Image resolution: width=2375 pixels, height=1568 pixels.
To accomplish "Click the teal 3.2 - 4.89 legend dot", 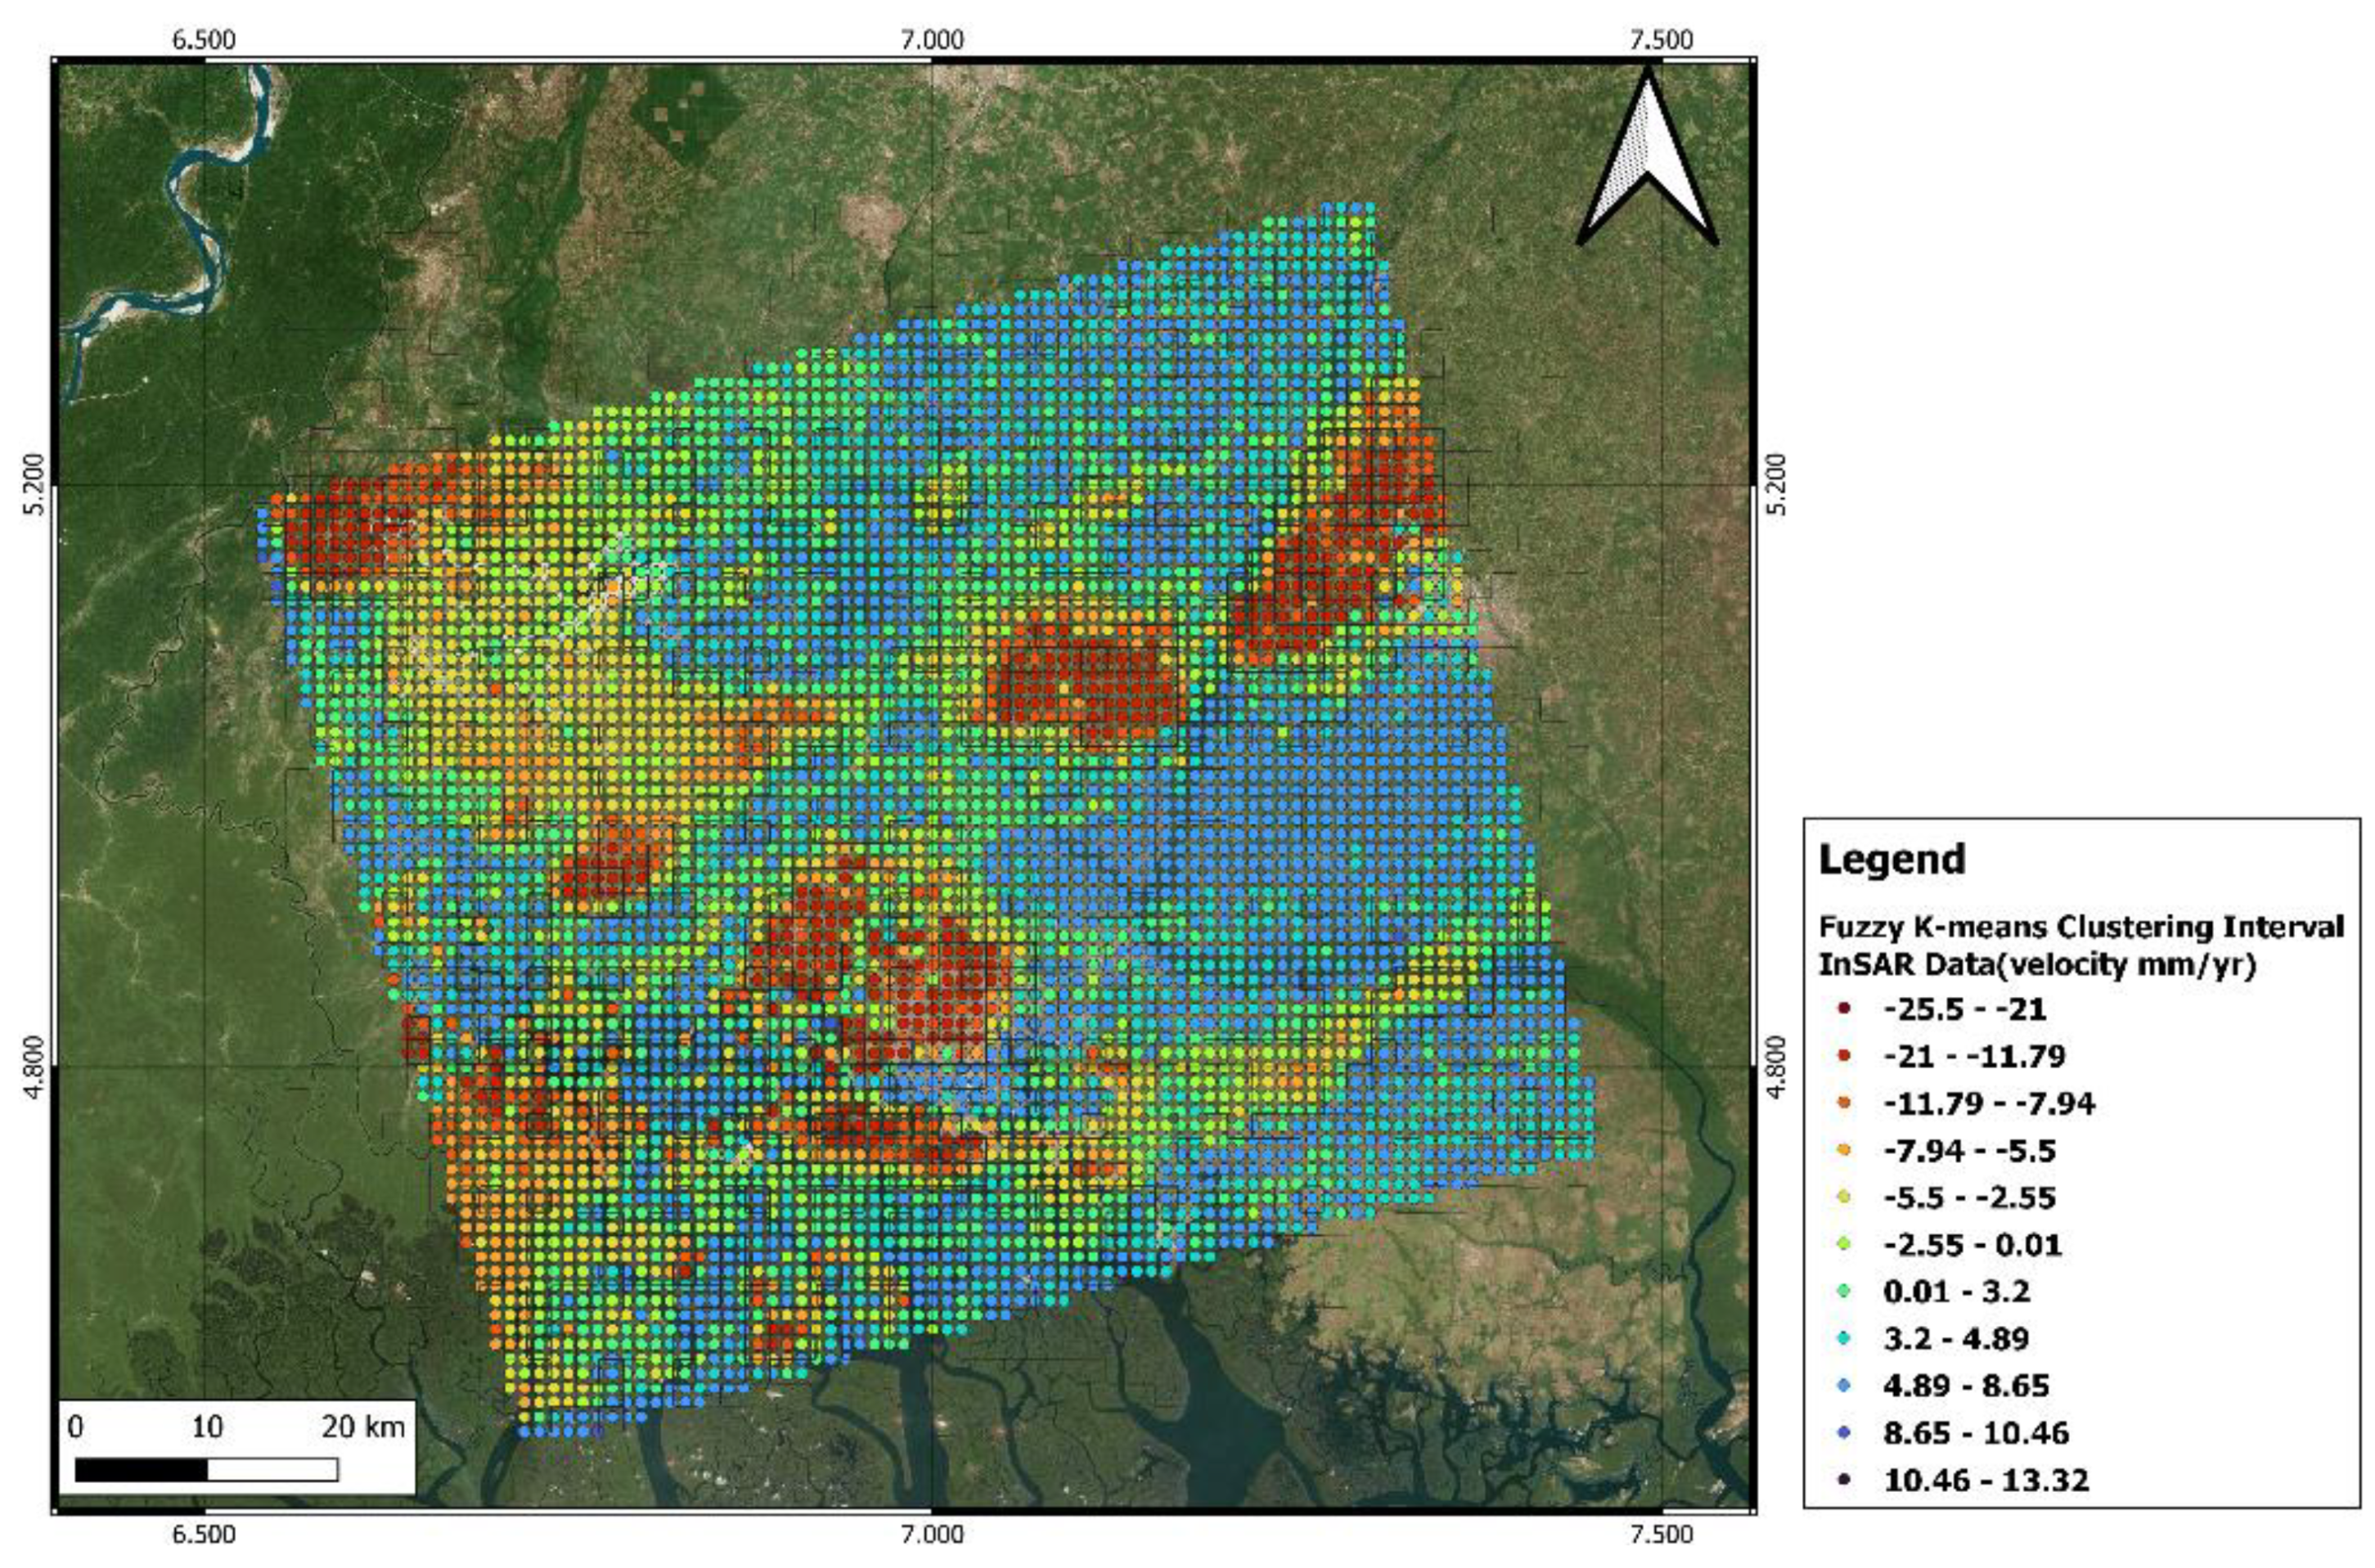I will pyautogui.click(x=1845, y=1338).
